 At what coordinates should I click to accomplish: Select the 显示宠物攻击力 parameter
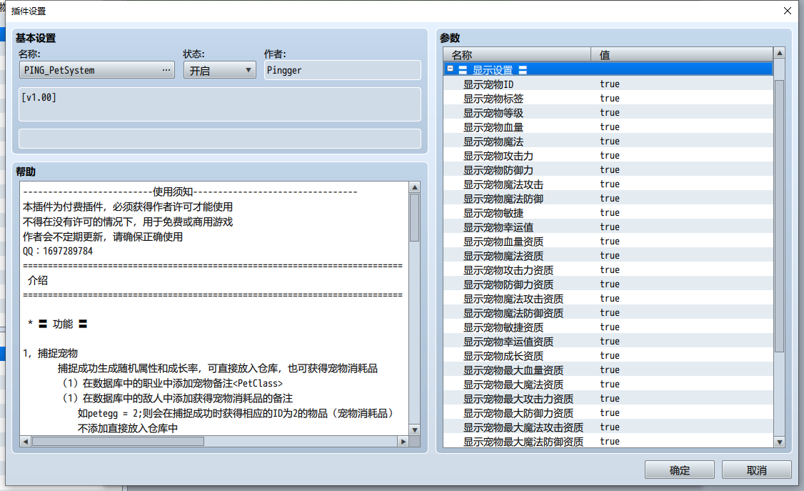coord(608,156)
